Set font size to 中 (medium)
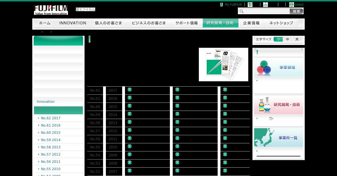 click(x=288, y=39)
